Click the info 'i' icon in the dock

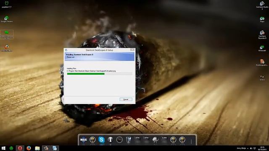point(110,140)
